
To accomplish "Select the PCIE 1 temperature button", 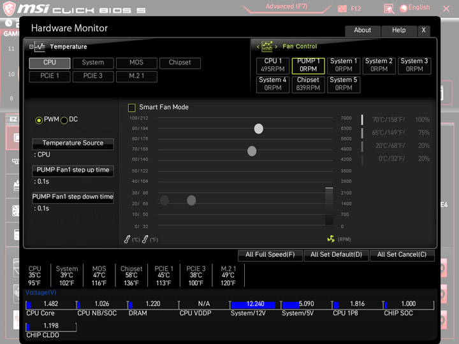I will (50, 76).
